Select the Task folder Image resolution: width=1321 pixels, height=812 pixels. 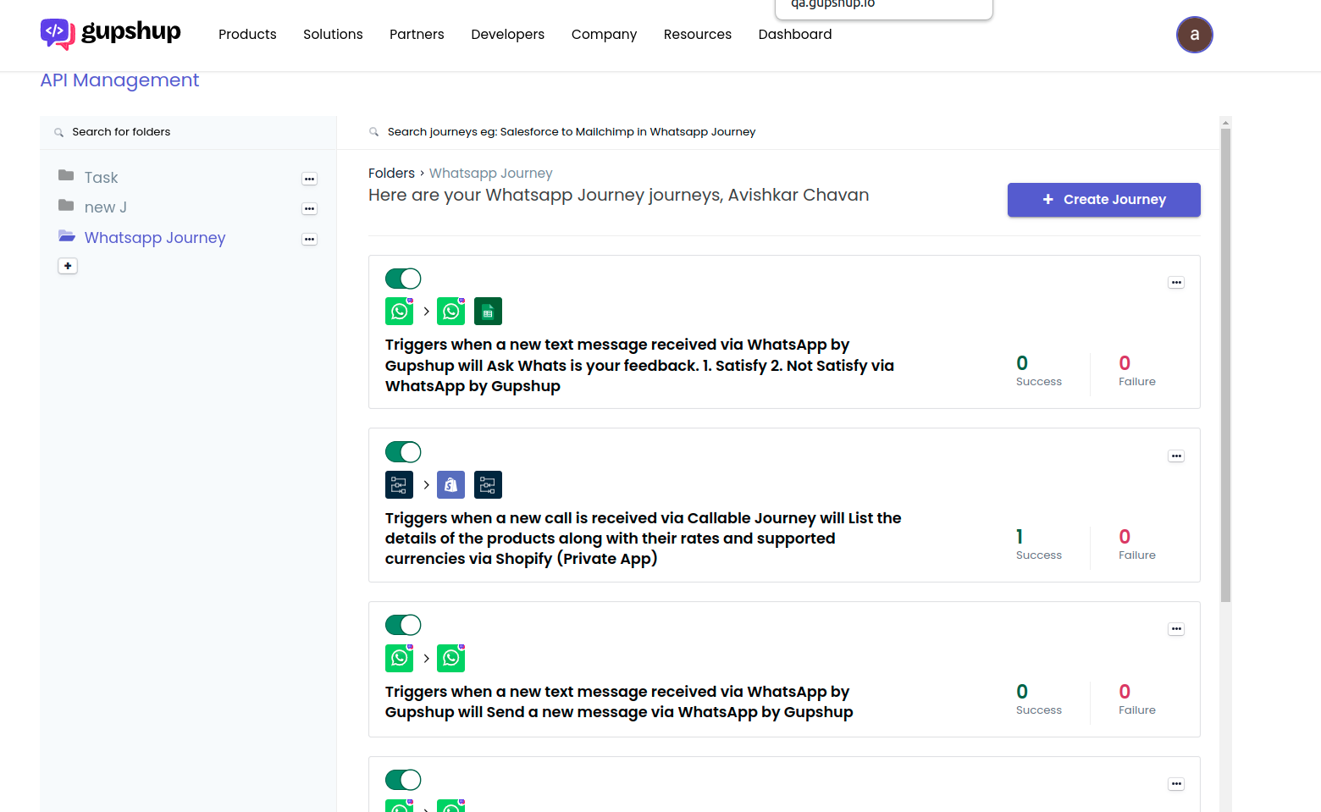point(101,178)
